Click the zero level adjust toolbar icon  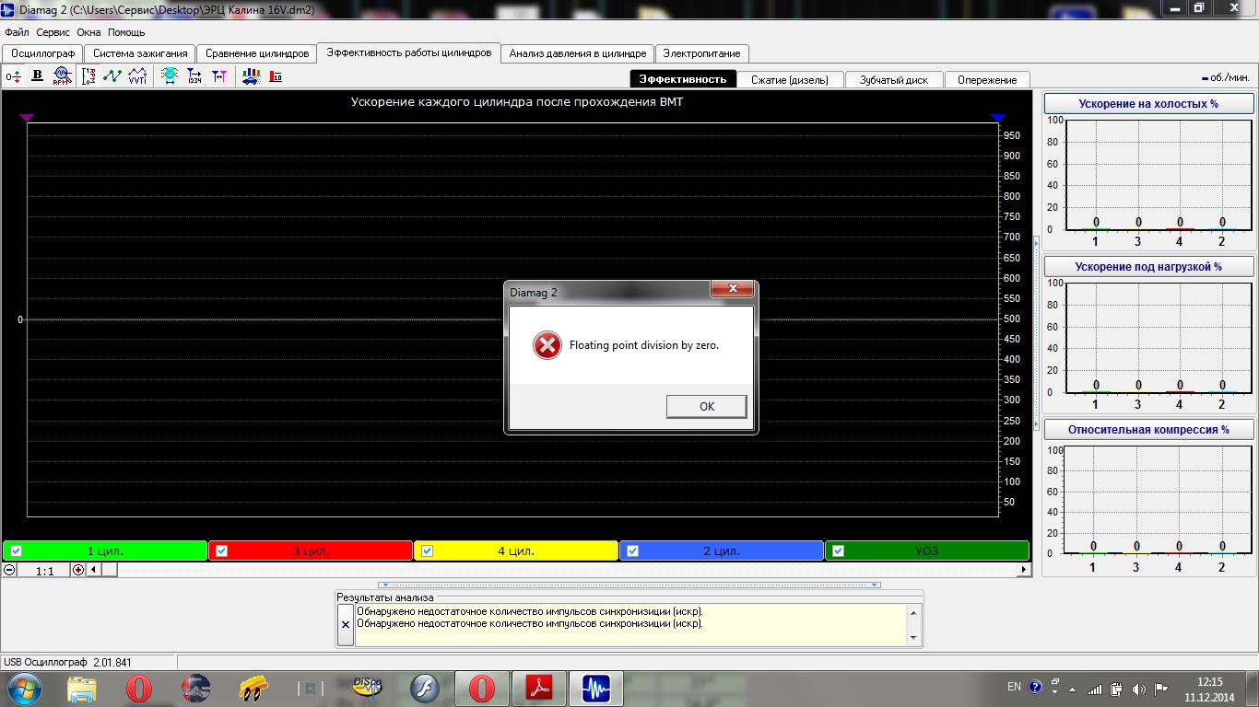13,76
